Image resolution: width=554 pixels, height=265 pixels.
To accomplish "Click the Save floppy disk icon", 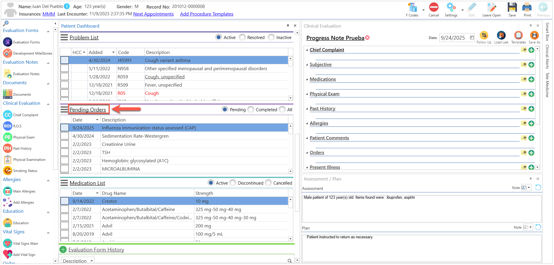I will (x=512, y=7).
